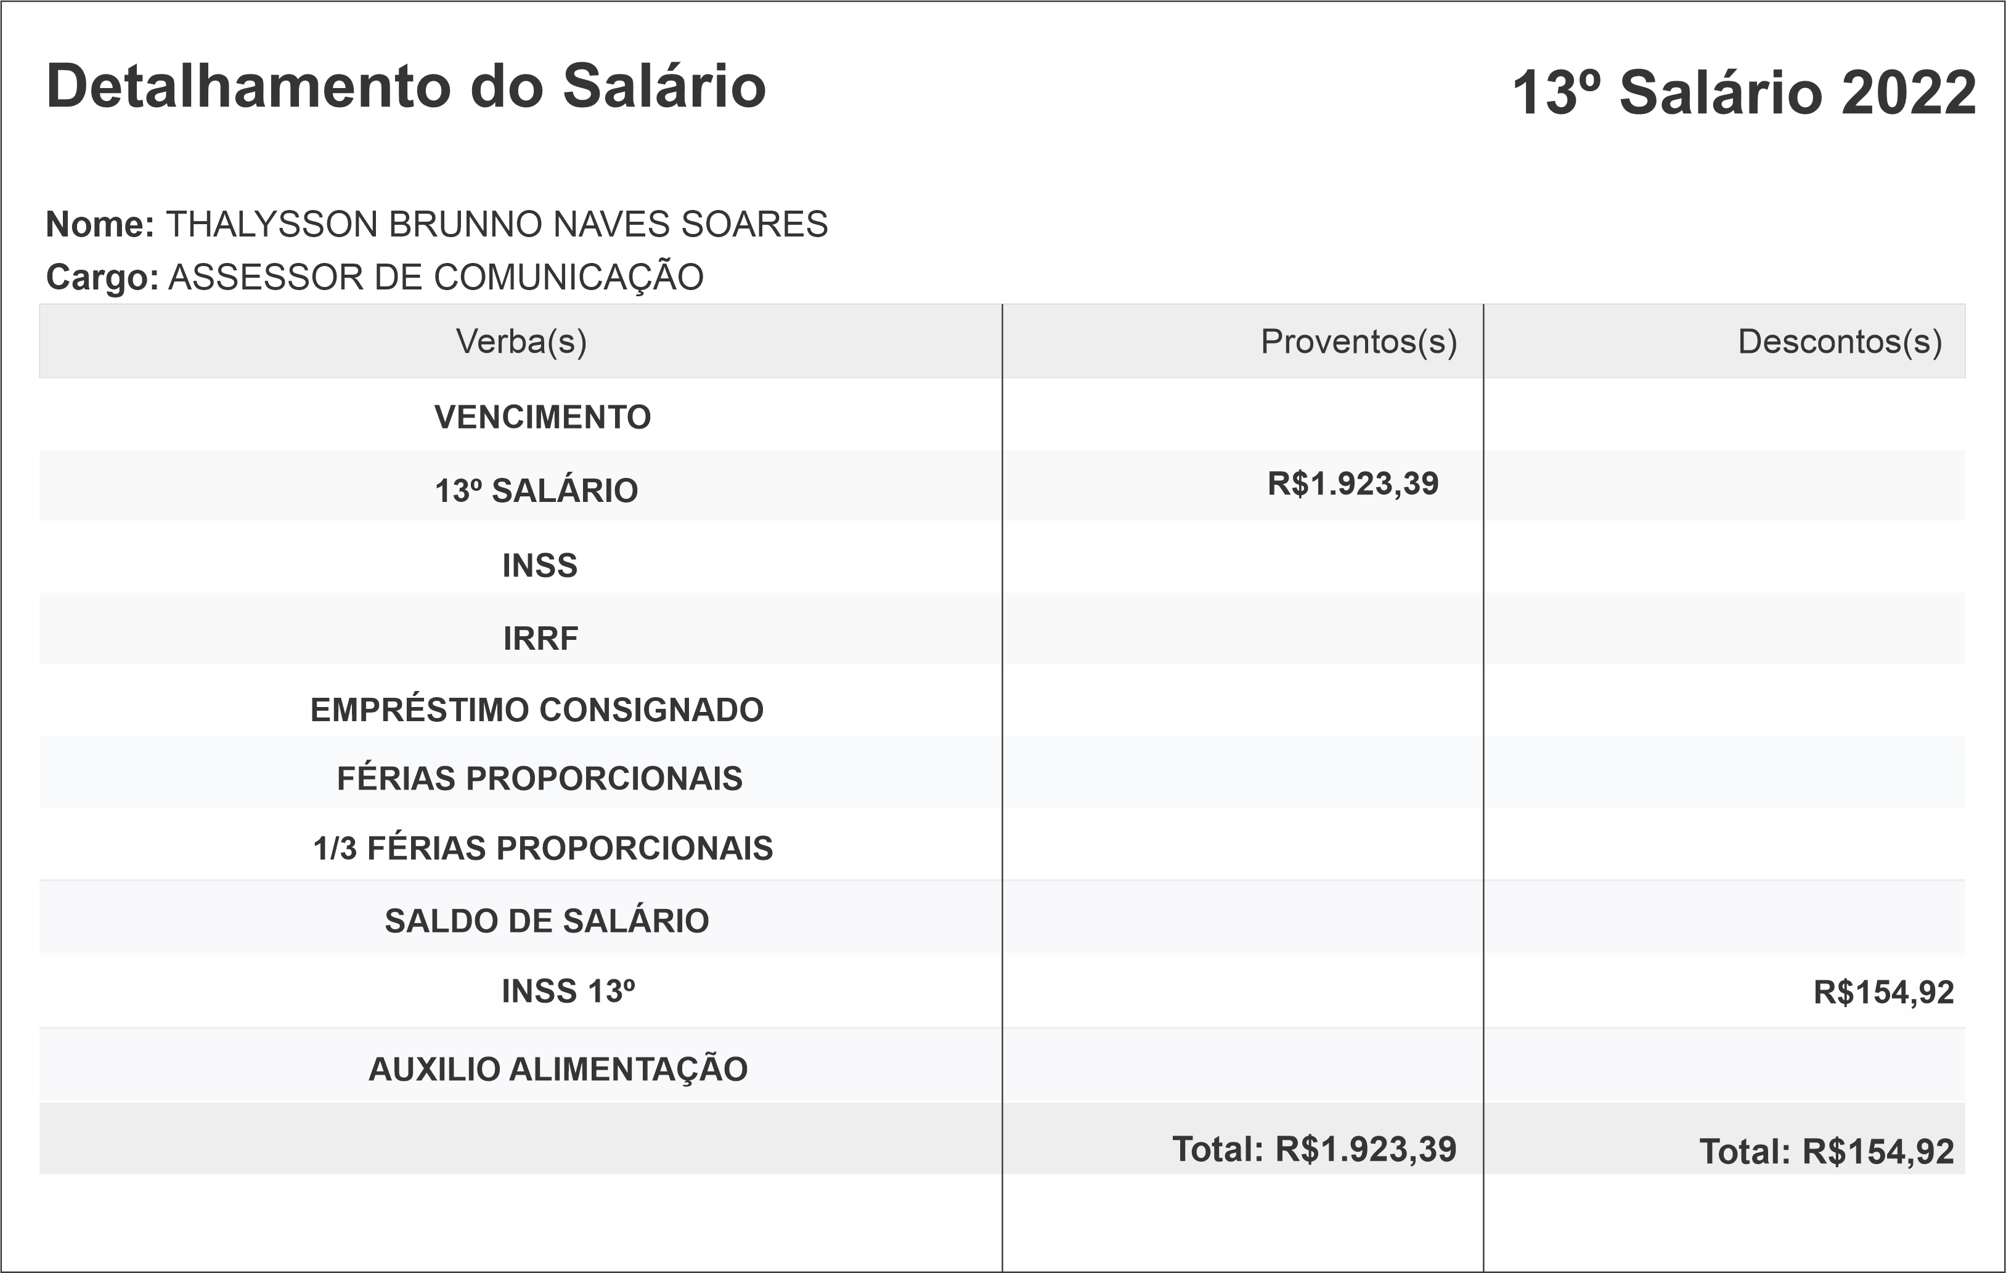
Task: Click the R$1.923,39 value in 13º SALÁRIO row
Action: pos(1353,483)
